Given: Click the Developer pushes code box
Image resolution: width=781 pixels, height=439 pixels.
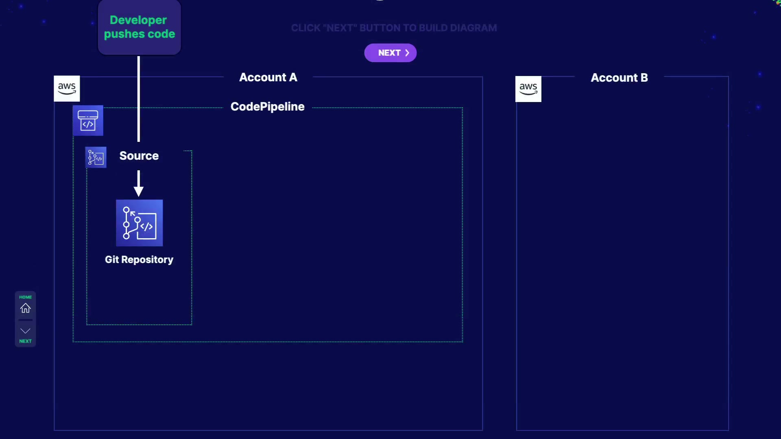Looking at the screenshot, I should [139, 27].
